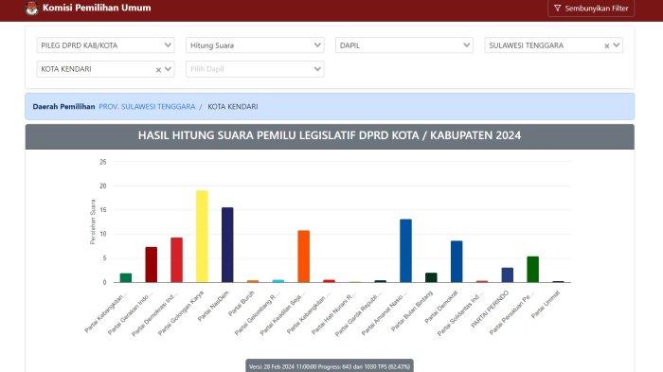Open the Pilih Dapil dropdown
663x372 pixels.
255,69
